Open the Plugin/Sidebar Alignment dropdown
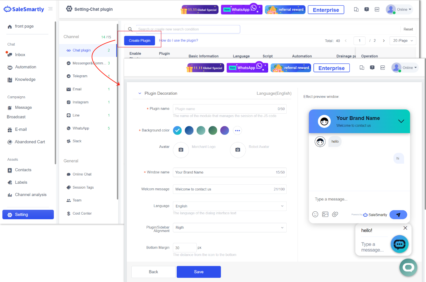Image resolution: width=426 pixels, height=282 pixels. pos(230,227)
